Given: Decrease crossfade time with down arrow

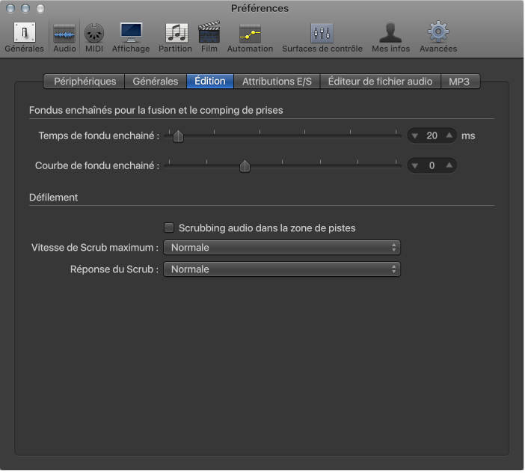Looking at the screenshot, I should click(x=415, y=136).
